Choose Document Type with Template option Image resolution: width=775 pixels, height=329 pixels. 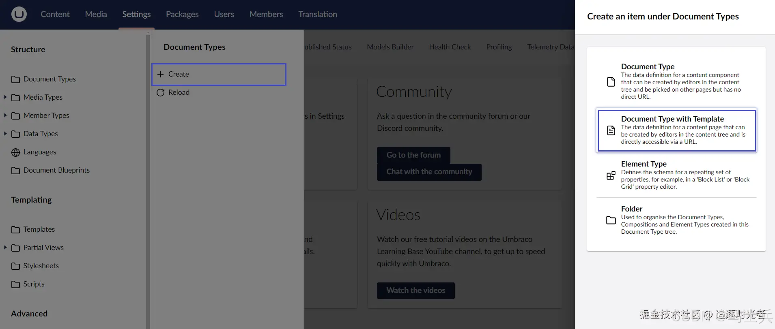point(676,130)
